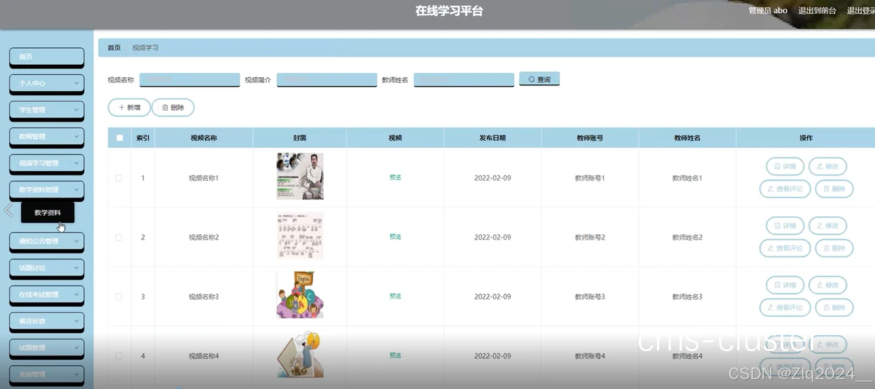Screen dimensions: 875x389
Task: Focus the 教师姓名 search field
Action: (x=464, y=79)
